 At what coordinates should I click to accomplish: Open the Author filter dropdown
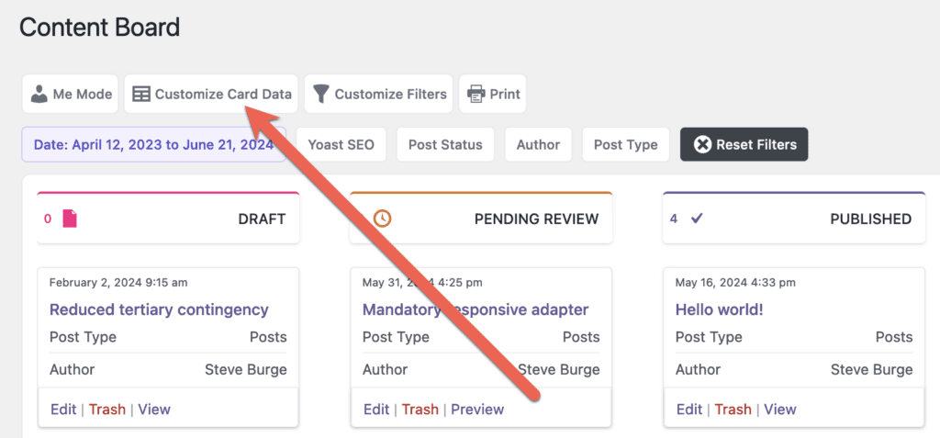coord(538,144)
